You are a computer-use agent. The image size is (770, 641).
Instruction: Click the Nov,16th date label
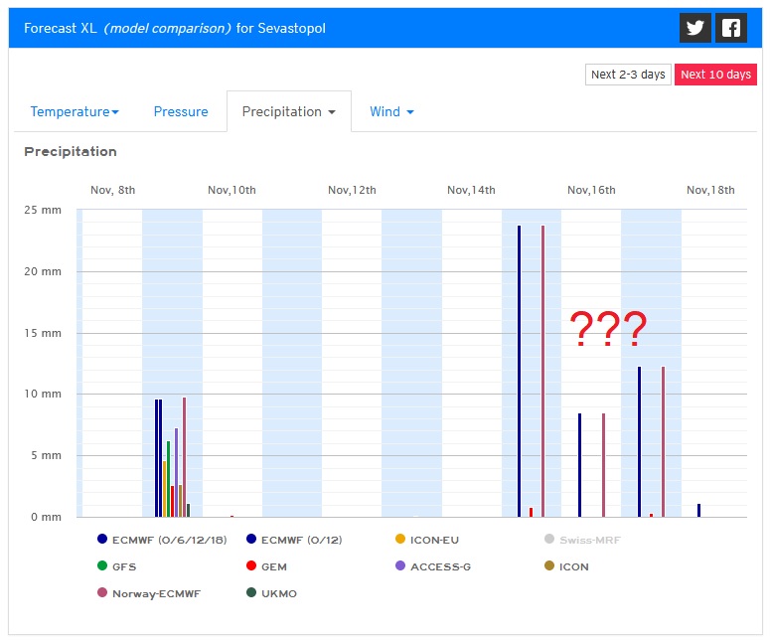tap(591, 190)
